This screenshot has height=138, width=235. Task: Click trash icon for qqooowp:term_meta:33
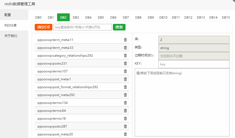click(x=125, y=48)
